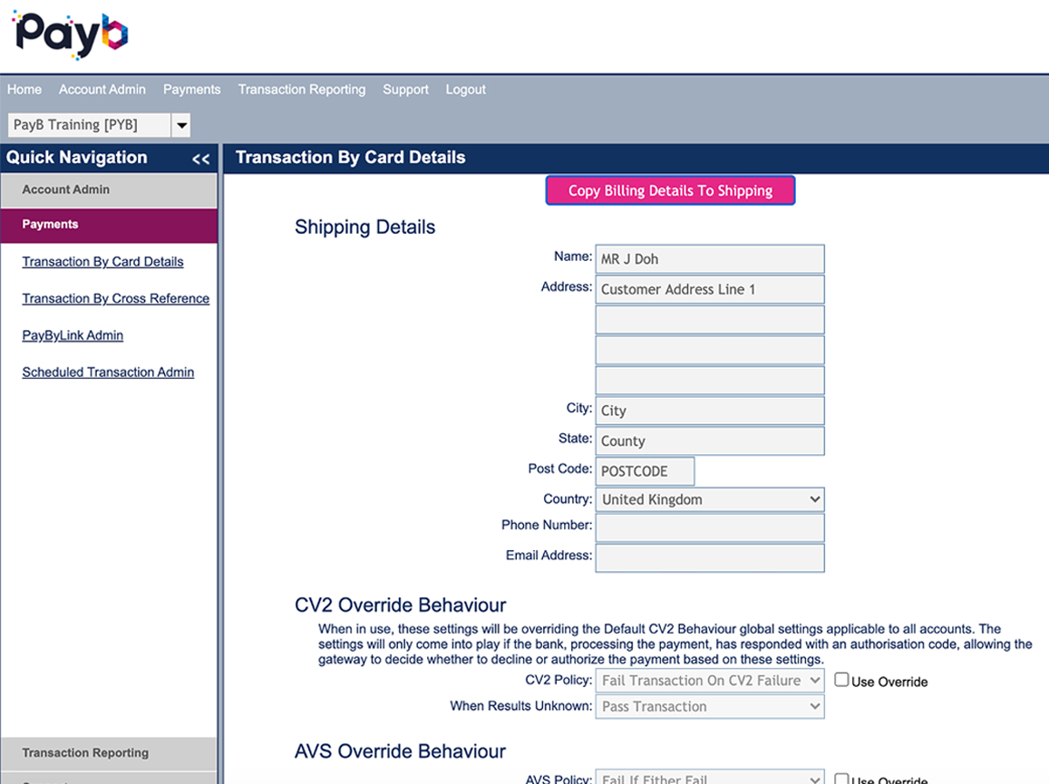Open the PayByLink Admin link
This screenshot has height=784, width=1049.
(73, 335)
